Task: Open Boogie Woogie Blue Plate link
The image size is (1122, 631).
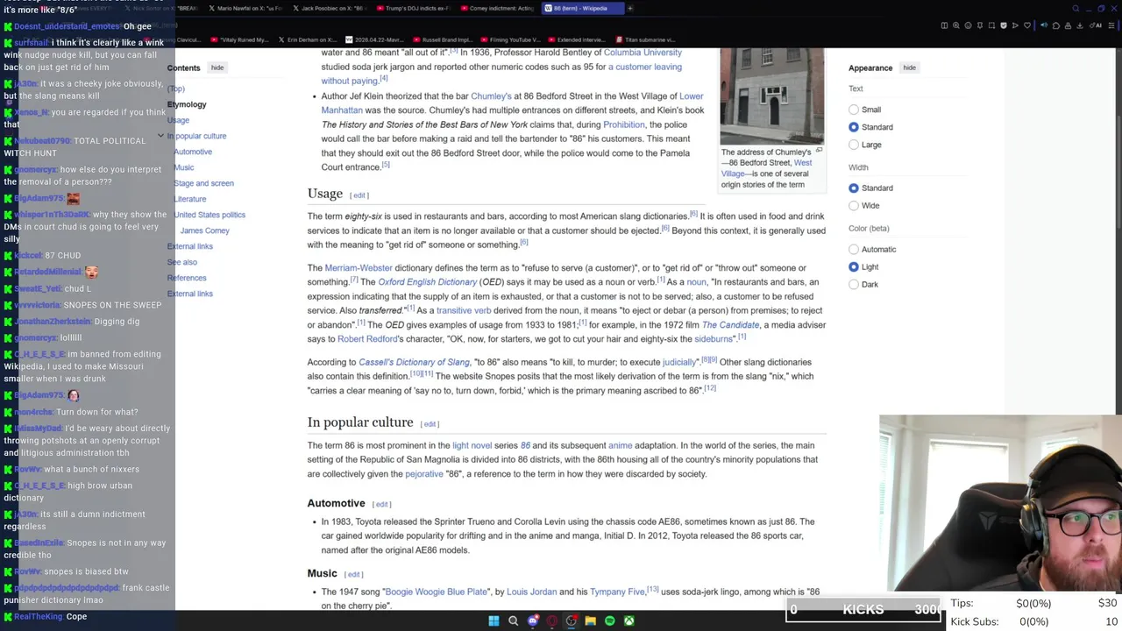Action: click(437, 592)
